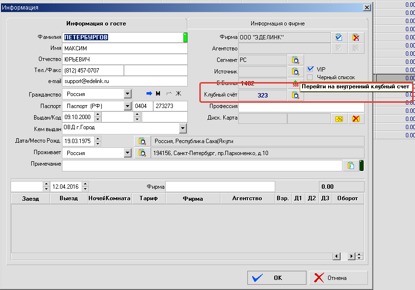Image resolution: width=415 pixels, height=290 pixels.
Task: Expand the Кем выдан dropdown
Action: (183, 128)
